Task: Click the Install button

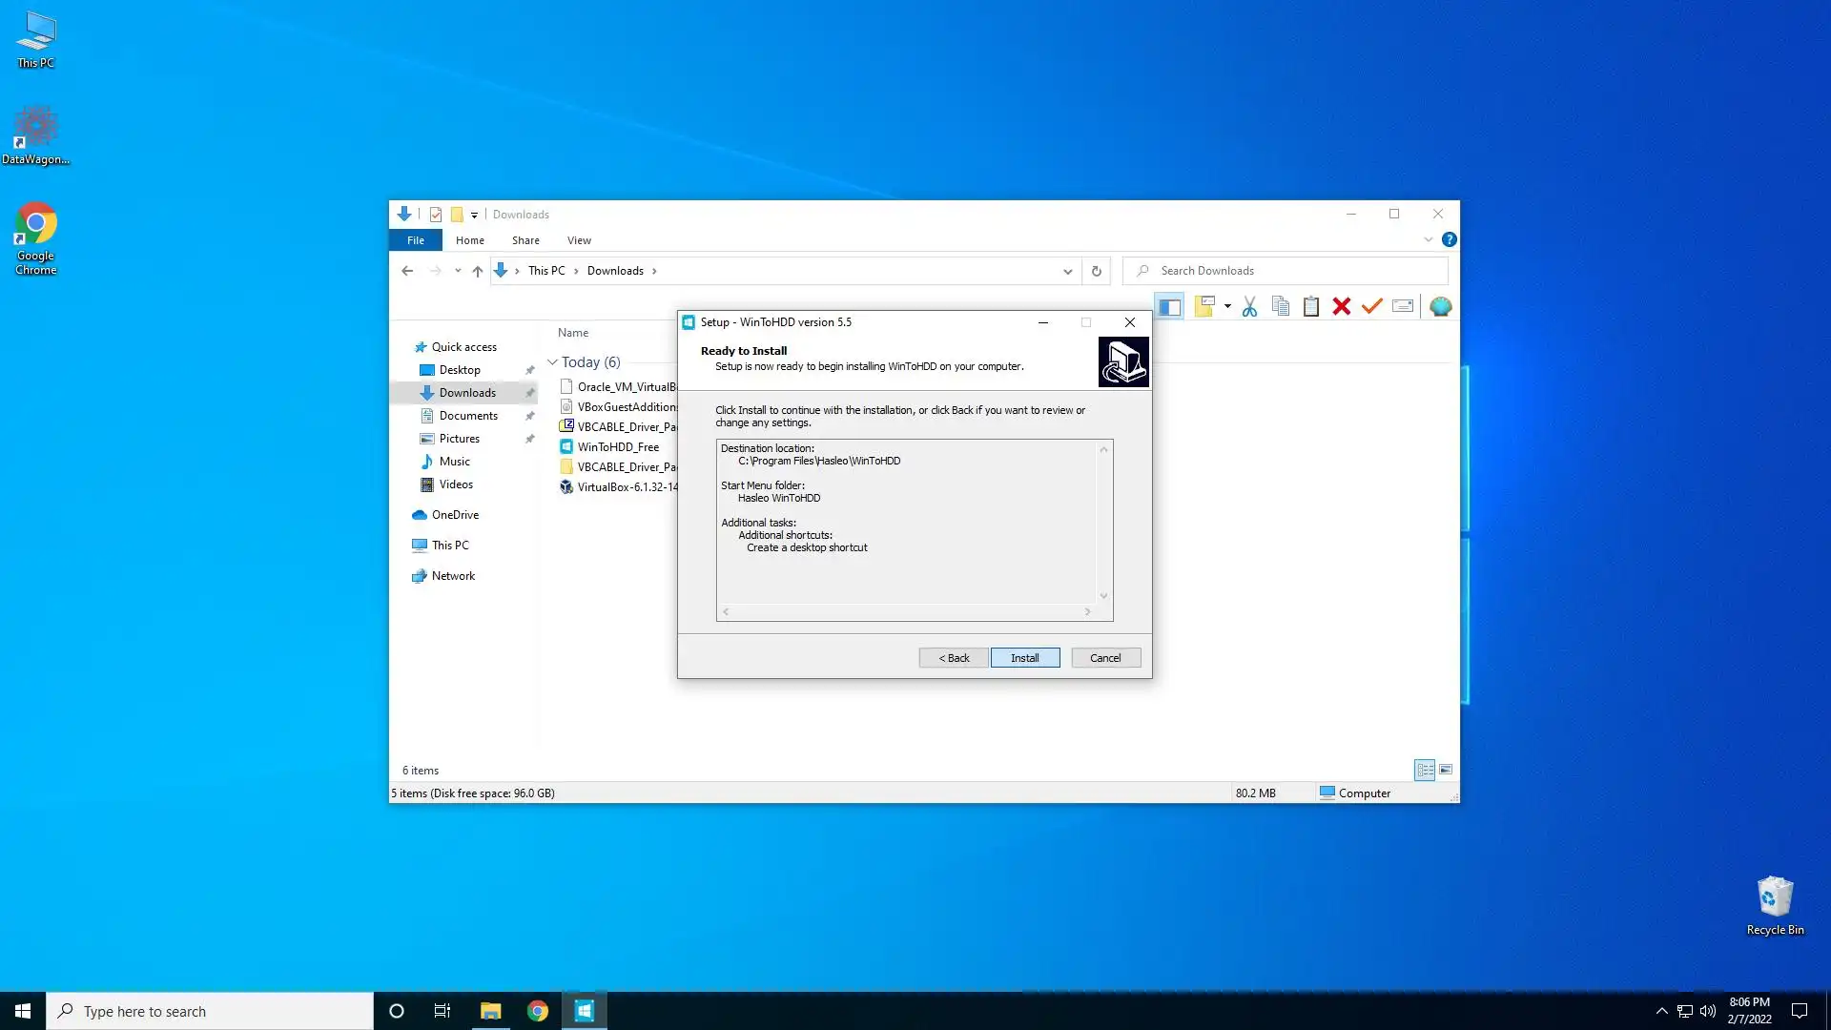Action: 1025,658
